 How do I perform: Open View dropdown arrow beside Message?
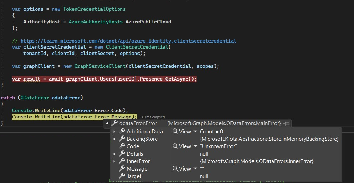[195, 168]
